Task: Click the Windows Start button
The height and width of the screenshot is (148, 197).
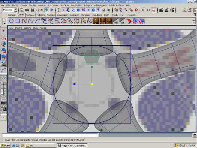Action: point(6,145)
